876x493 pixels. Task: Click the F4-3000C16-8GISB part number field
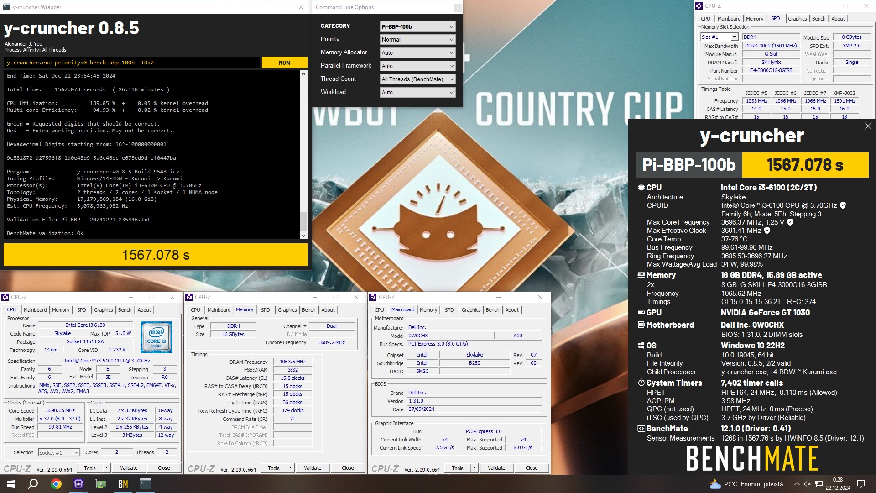(771, 71)
